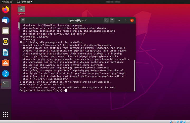Screen dimensions: 190x123
Task: Open Thunderbird Mail in the dock
Action: tap(6, 20)
